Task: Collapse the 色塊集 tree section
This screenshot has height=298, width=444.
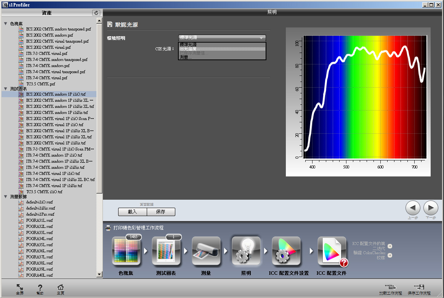Action: coord(5,24)
